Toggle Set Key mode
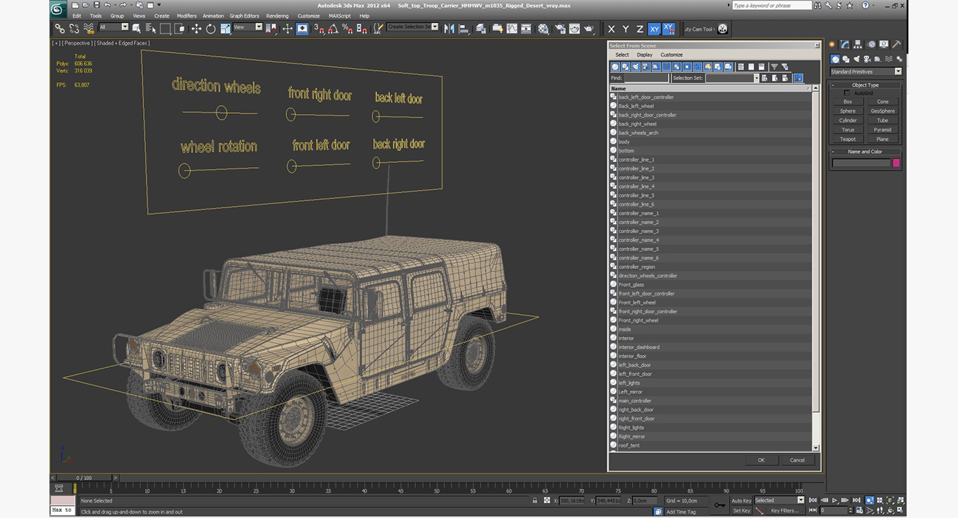 pyautogui.click(x=741, y=511)
